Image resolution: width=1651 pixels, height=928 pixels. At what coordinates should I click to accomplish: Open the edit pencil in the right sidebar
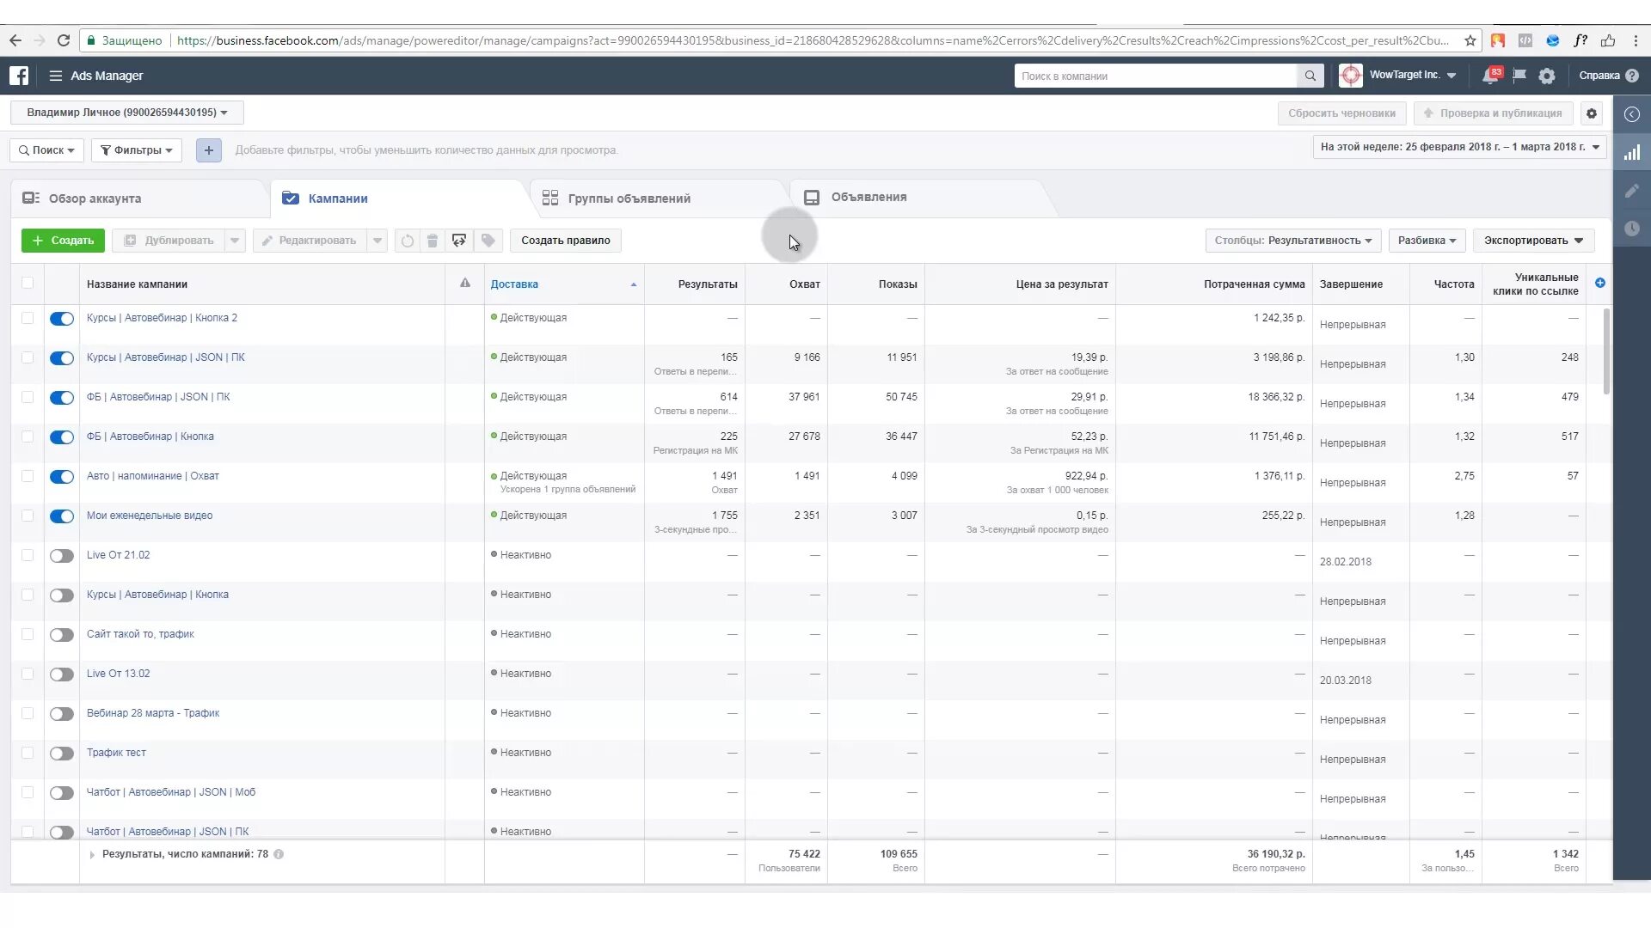pos(1632,191)
